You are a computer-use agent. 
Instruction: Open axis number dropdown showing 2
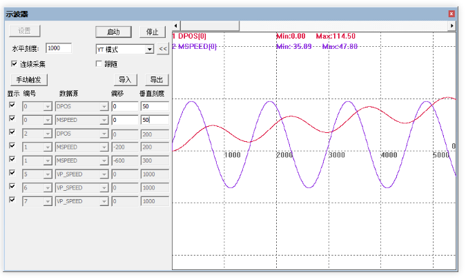point(48,134)
